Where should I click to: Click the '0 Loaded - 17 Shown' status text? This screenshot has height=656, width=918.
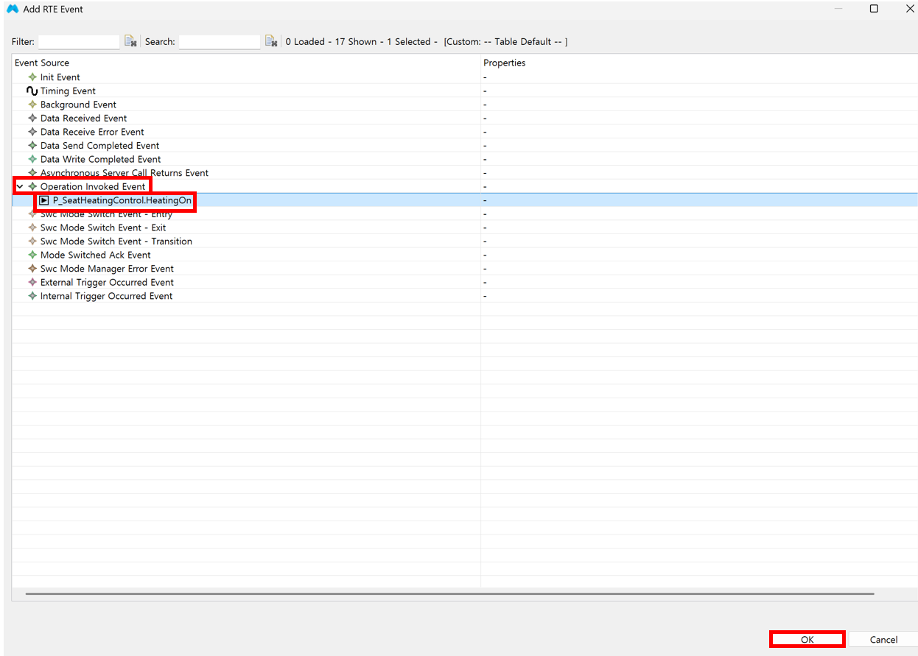click(332, 42)
